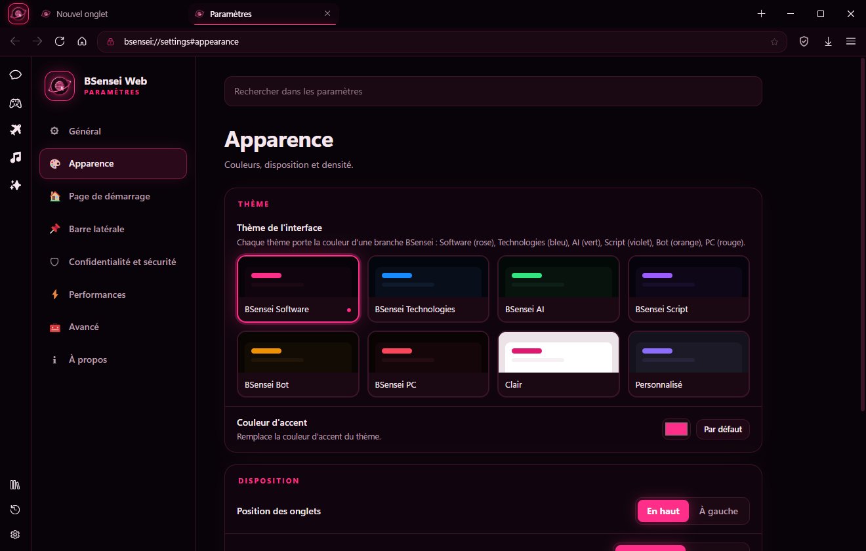This screenshot has width=866, height=551.
Task: Open the chat bubble sidebar panel
Action: tap(16, 75)
